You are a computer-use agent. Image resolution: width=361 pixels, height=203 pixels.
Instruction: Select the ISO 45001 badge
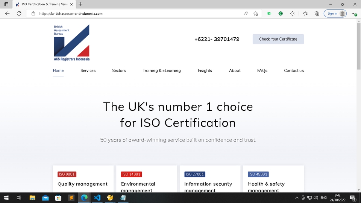point(258,174)
